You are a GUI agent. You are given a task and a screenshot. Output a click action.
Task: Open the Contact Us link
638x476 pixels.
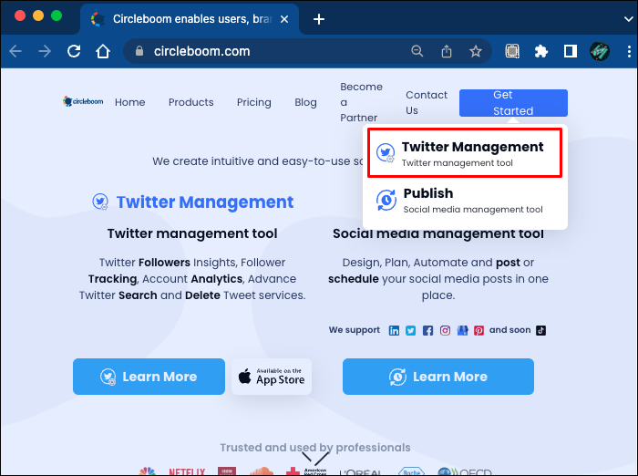(427, 103)
